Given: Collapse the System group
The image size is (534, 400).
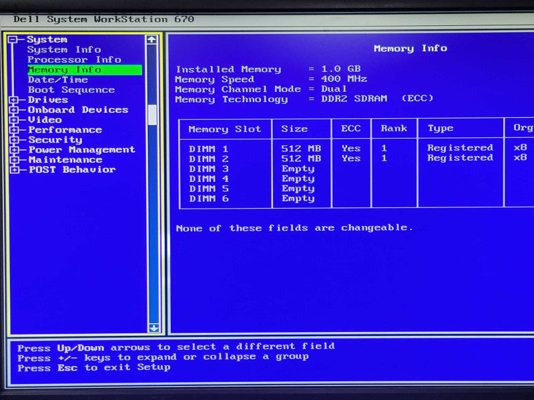Looking at the screenshot, I should coord(13,40).
